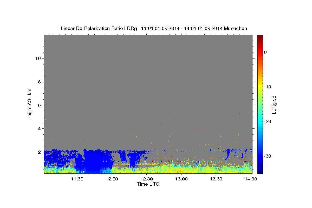Image resolution: width=312 pixels, height=208 pixels.
Task: Click the '13:00' time axis label
Action: pos(181,179)
